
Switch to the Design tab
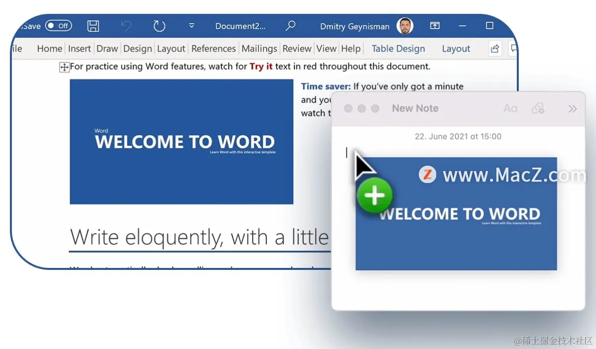pyautogui.click(x=138, y=48)
